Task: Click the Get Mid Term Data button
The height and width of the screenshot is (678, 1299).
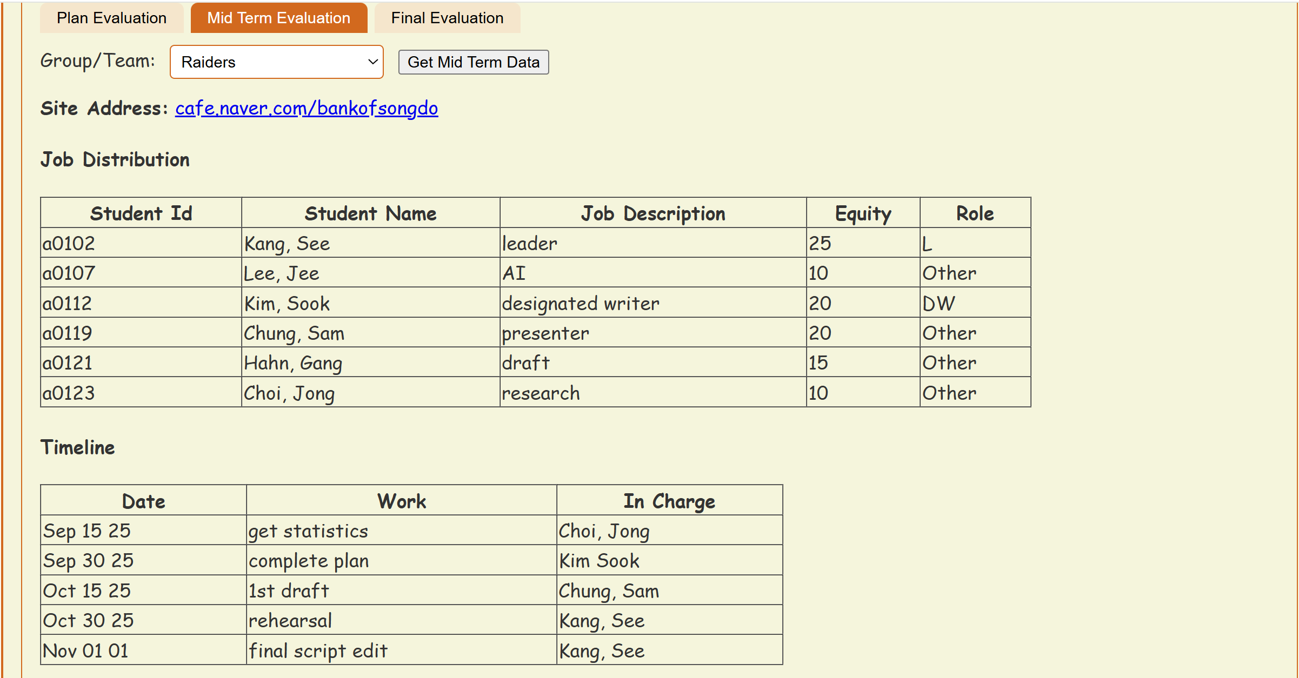Action: point(473,62)
